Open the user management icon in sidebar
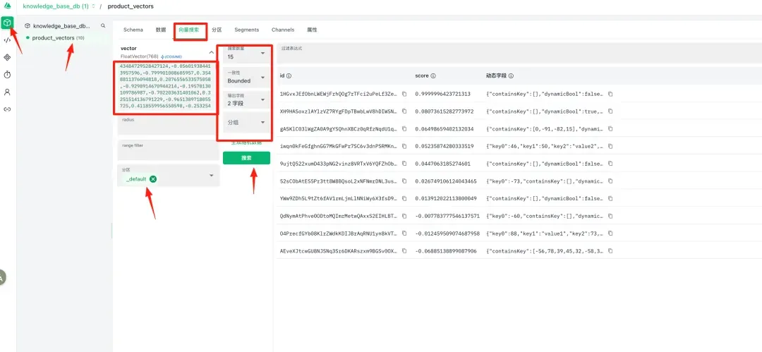 click(x=7, y=92)
